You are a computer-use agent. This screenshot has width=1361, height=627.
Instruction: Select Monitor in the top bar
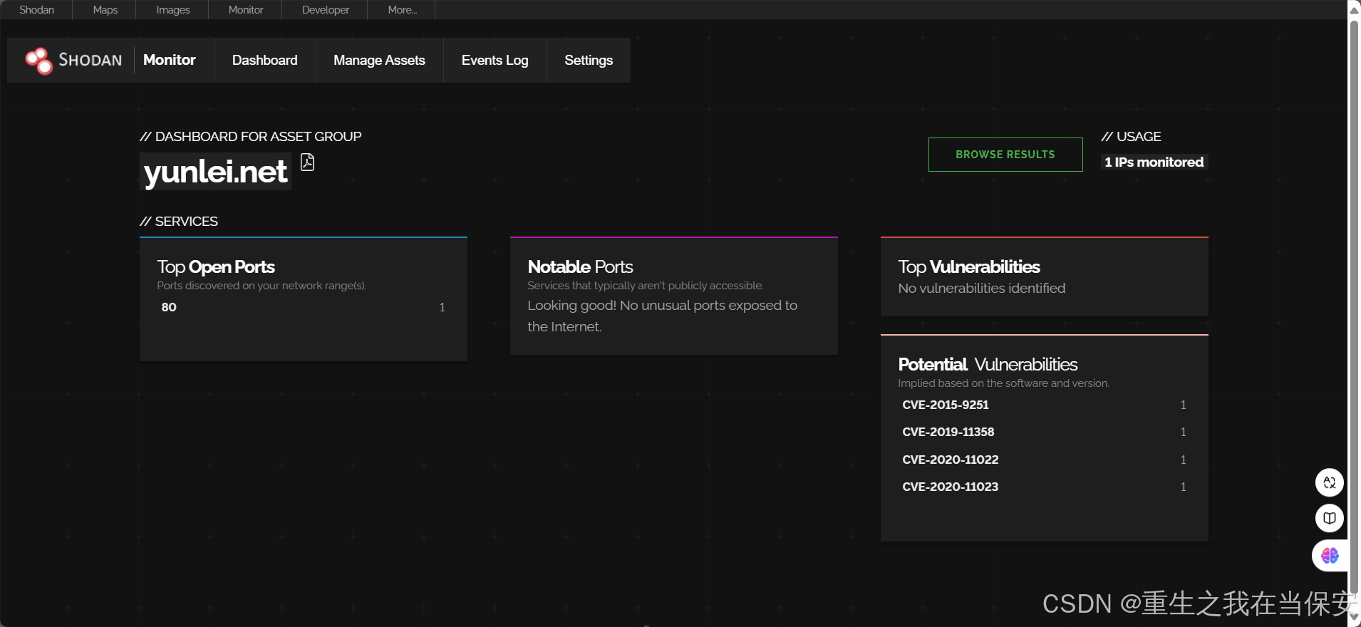click(245, 10)
